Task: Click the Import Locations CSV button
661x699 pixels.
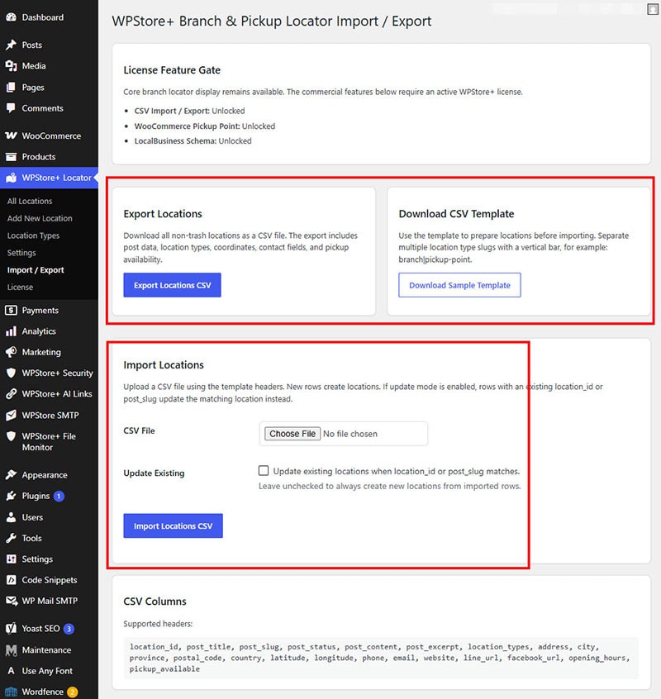Action: point(173,525)
